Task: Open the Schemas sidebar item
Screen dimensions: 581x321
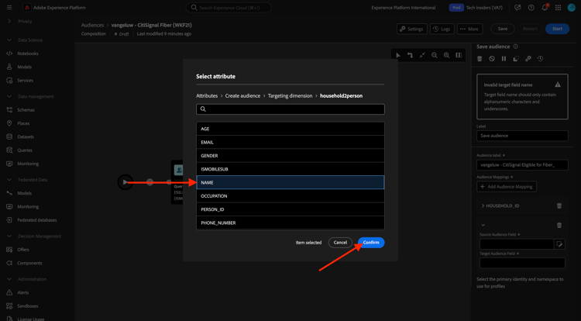Action: (x=26, y=110)
